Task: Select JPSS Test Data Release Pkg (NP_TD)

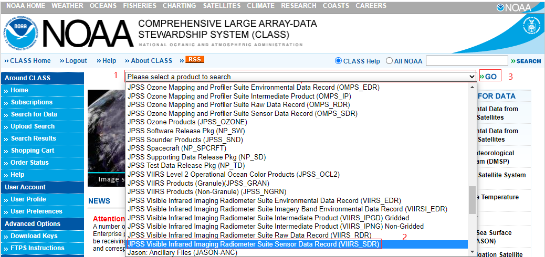Action: click(x=297, y=166)
